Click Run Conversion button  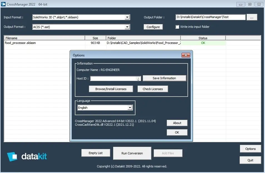(x=132, y=153)
